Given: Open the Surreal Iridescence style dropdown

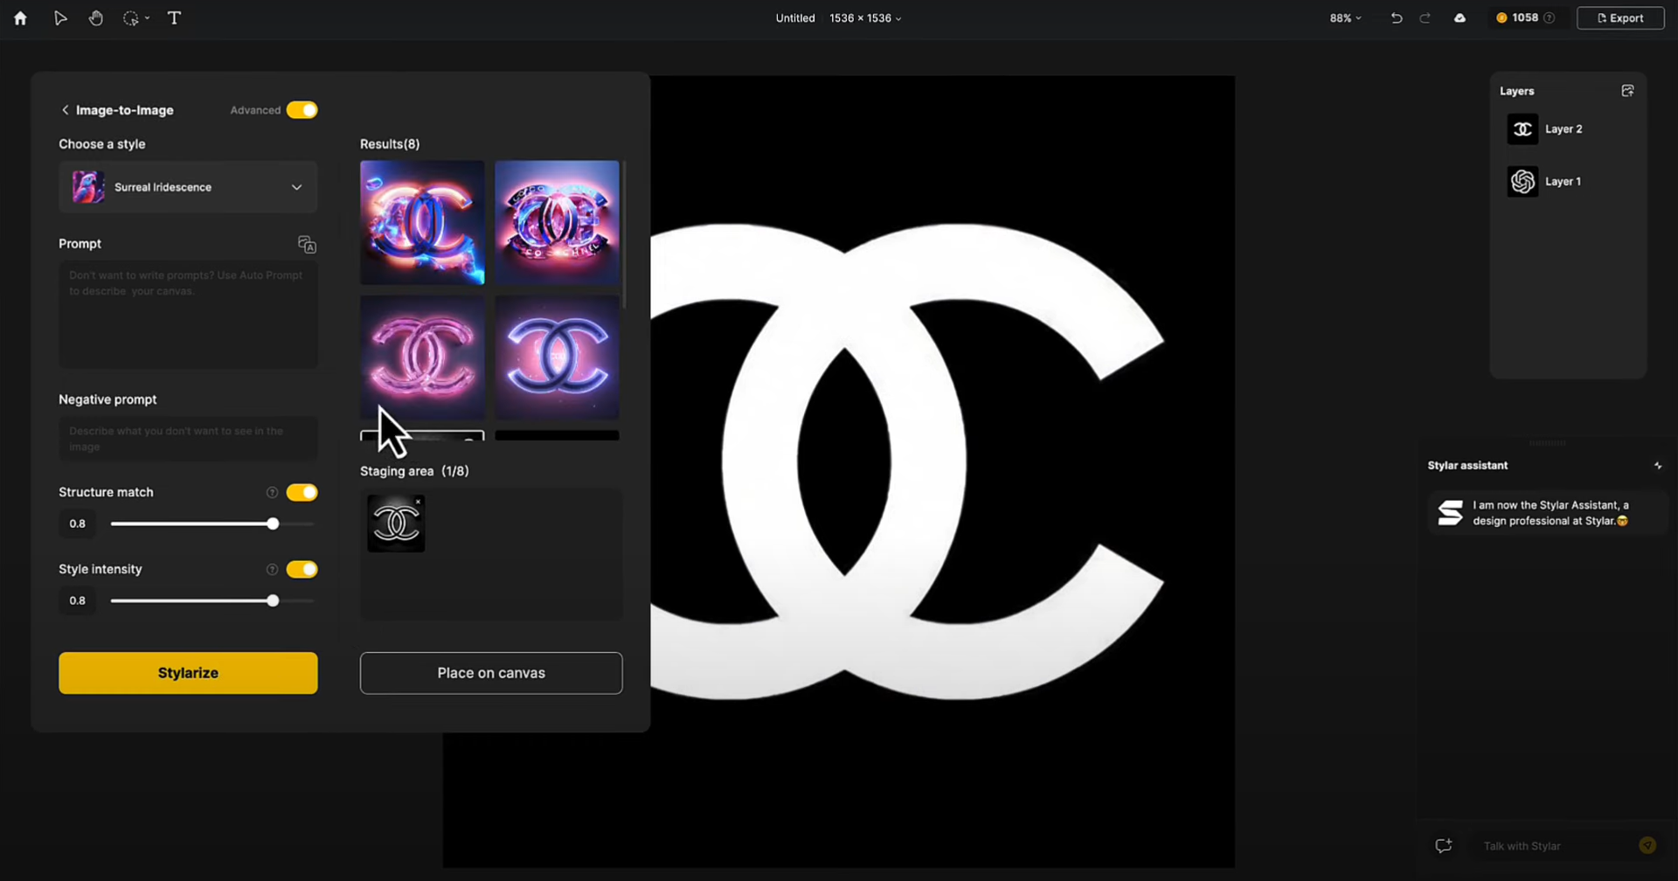Looking at the screenshot, I should click(x=296, y=187).
